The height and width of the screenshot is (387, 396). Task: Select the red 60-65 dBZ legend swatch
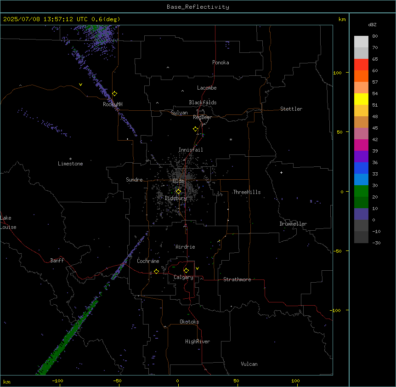361,64
